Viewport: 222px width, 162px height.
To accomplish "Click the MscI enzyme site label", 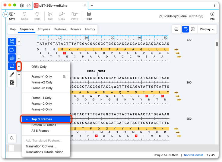I will point(91,71).
